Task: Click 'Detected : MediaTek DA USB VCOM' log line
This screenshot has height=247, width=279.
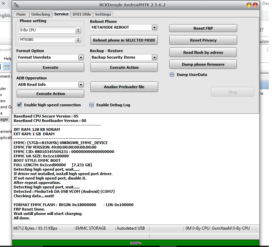Action: (64, 191)
